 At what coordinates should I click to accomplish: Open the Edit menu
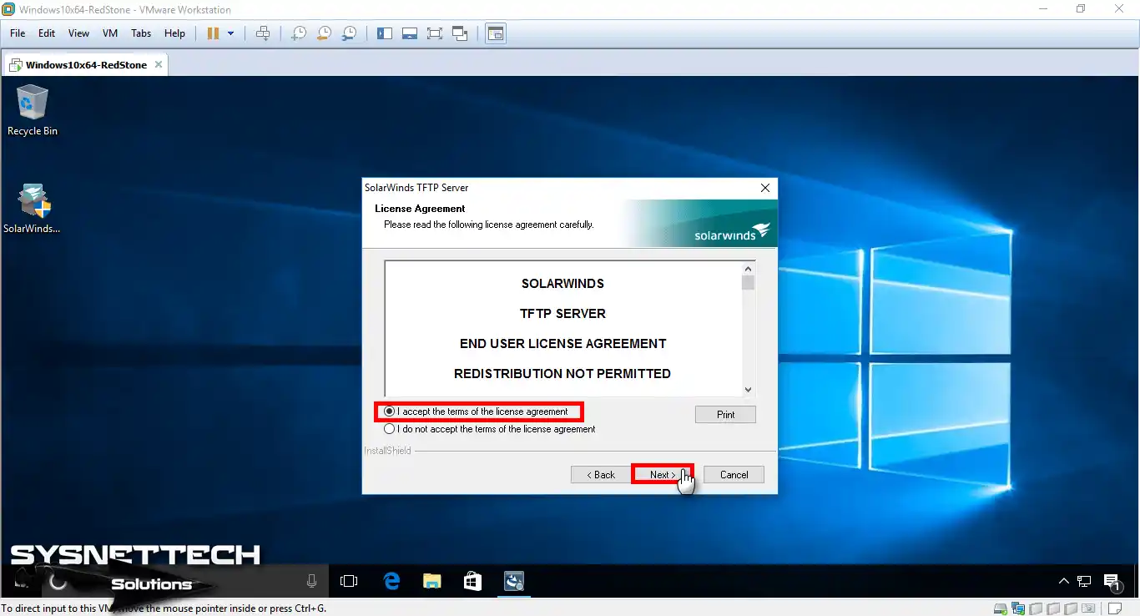(x=47, y=33)
